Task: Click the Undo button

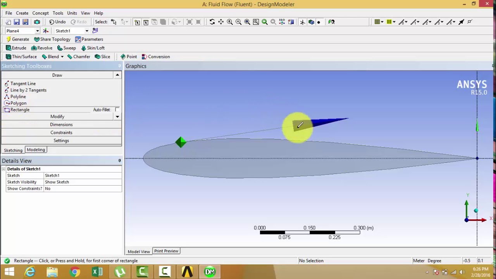Action: coord(57,22)
